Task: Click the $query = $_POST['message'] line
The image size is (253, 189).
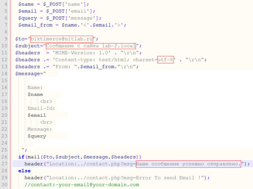Action: [60, 18]
